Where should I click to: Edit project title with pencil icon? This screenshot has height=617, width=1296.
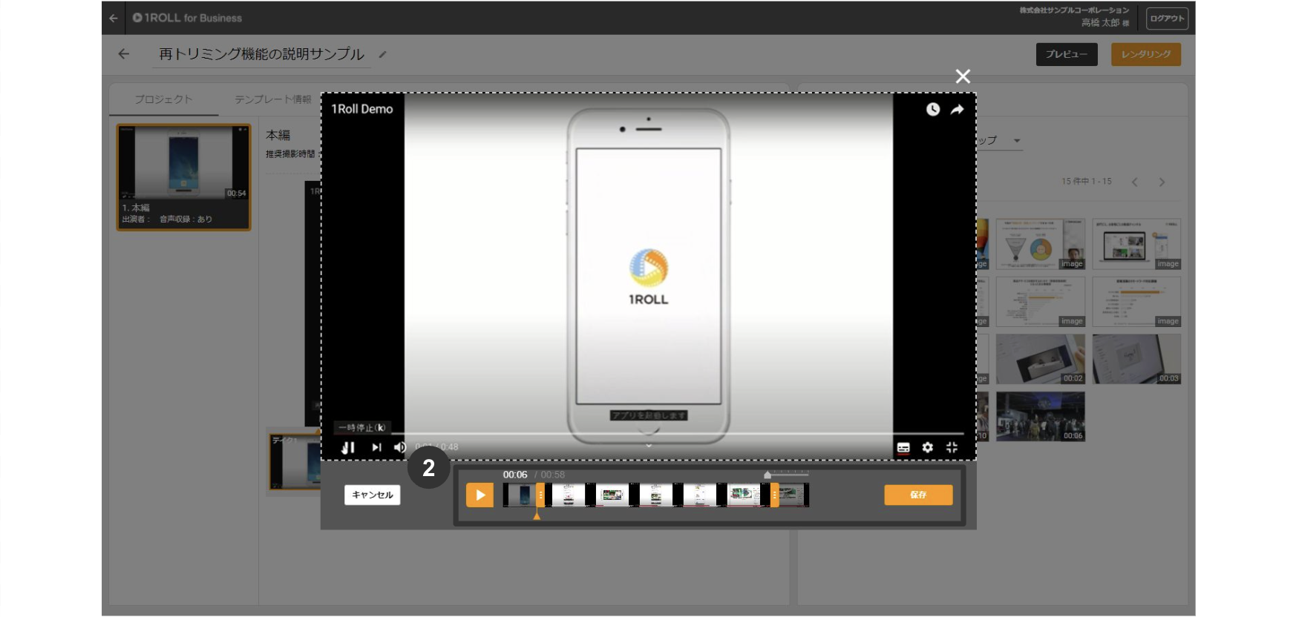[x=382, y=54]
